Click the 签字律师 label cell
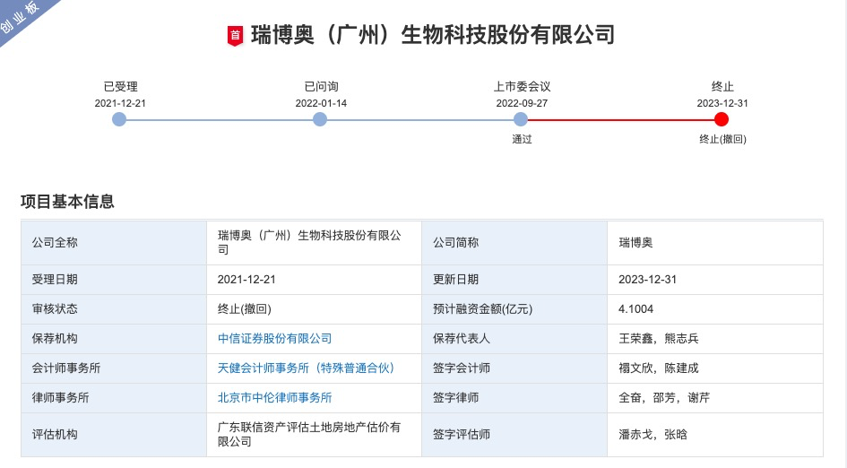The image size is (847, 468). 514,398
